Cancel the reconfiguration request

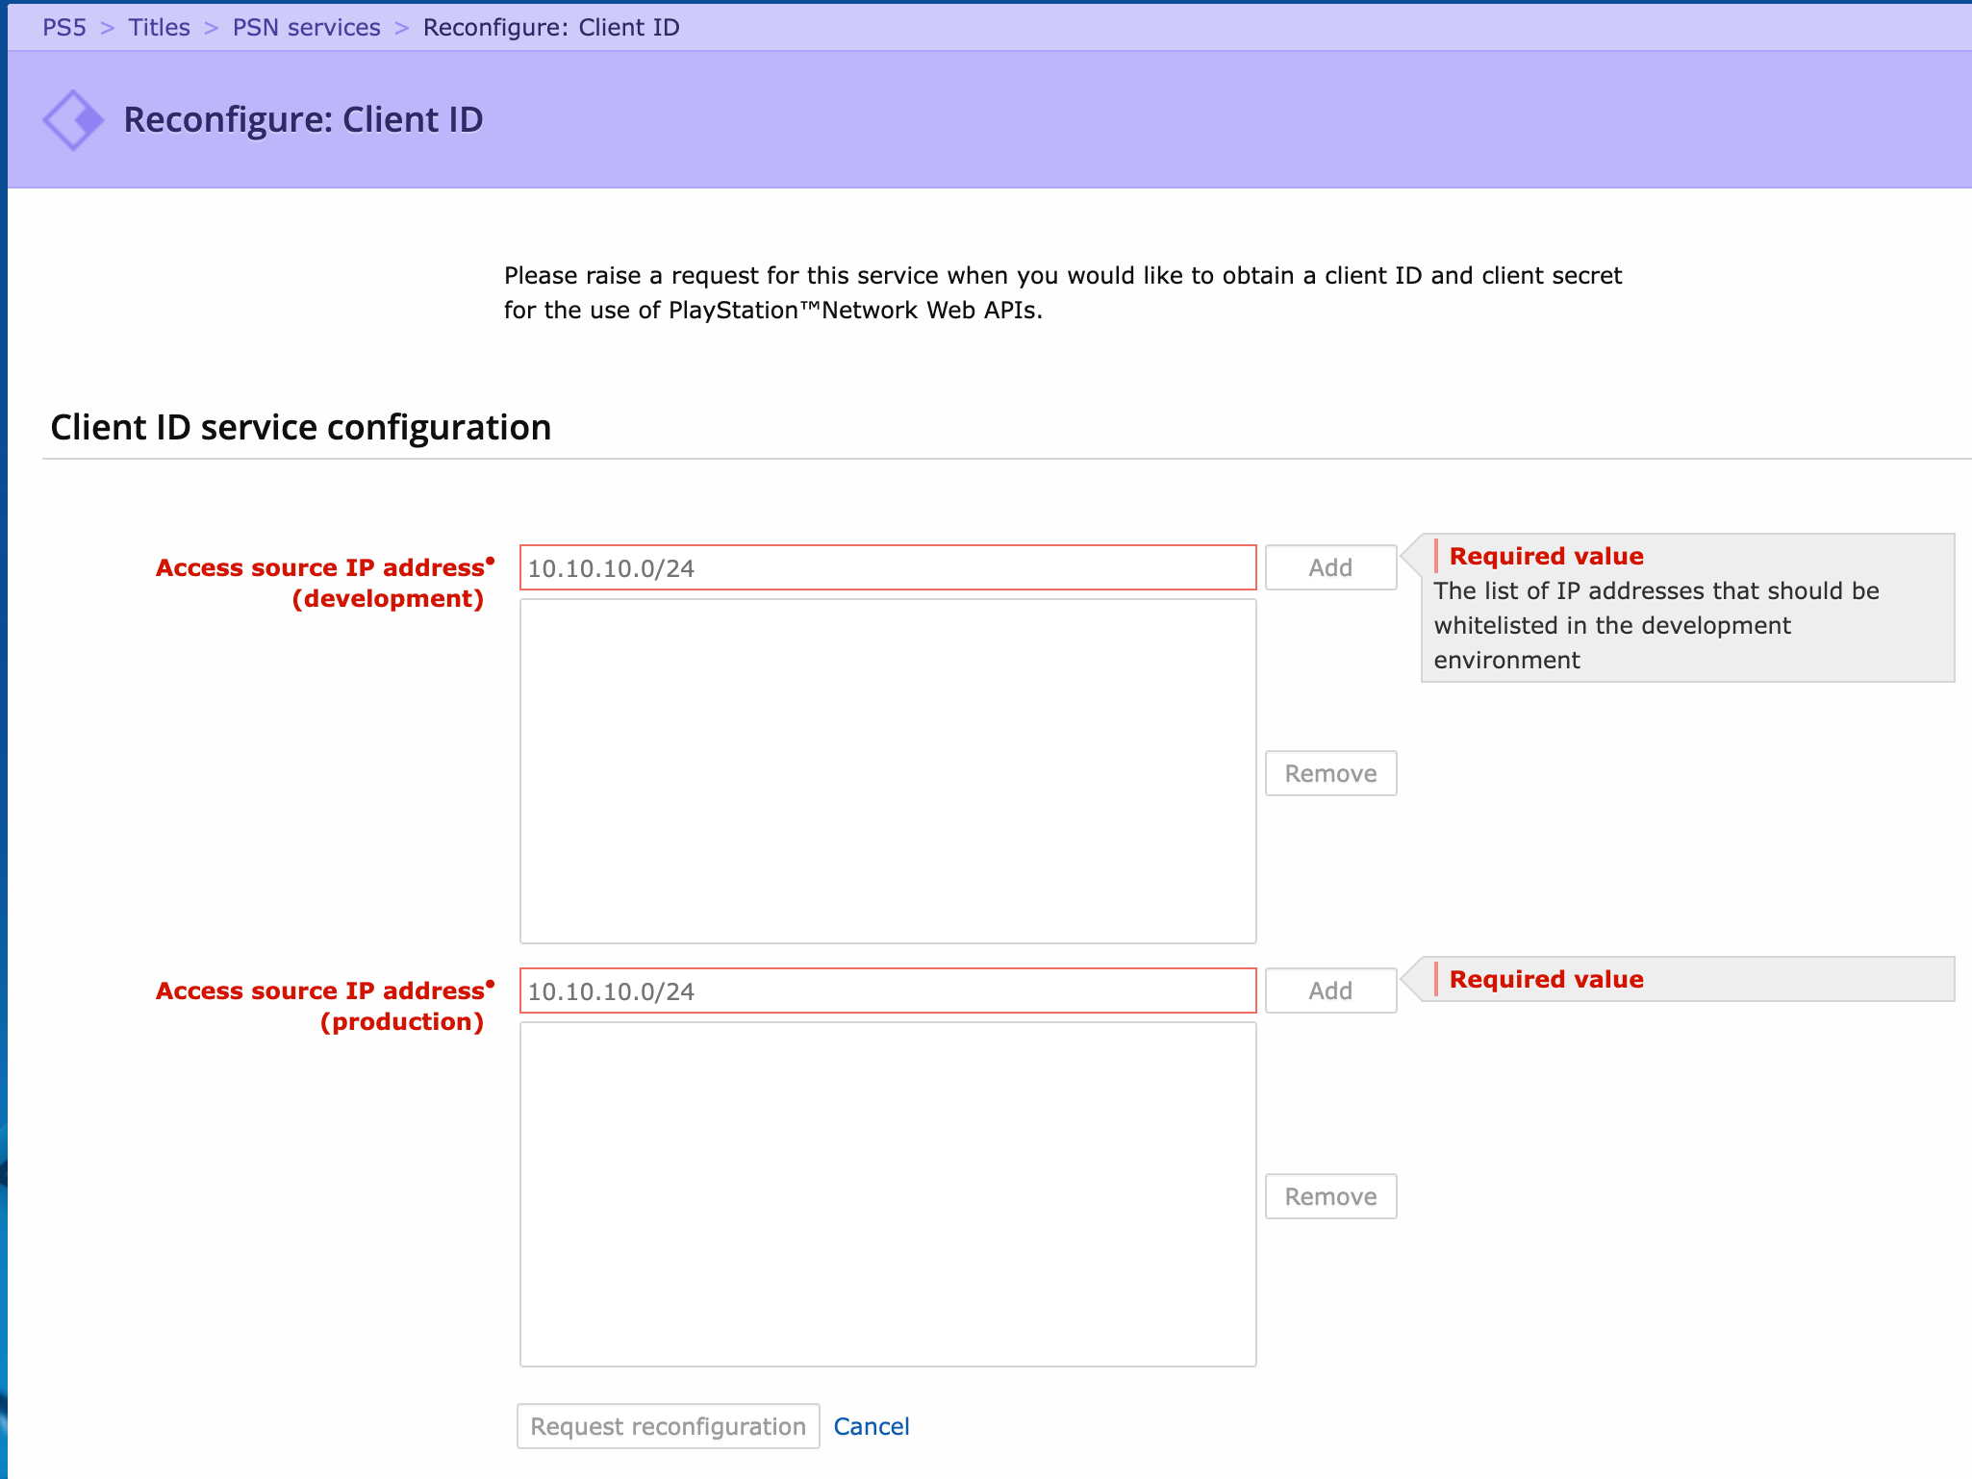pos(872,1426)
